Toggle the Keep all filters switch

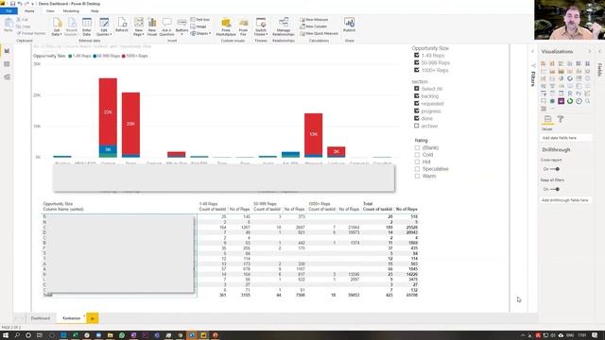coord(555,189)
